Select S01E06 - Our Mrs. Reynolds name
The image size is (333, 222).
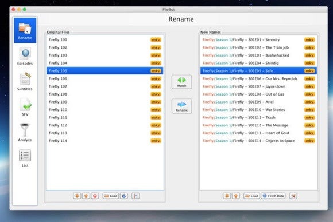258,78
